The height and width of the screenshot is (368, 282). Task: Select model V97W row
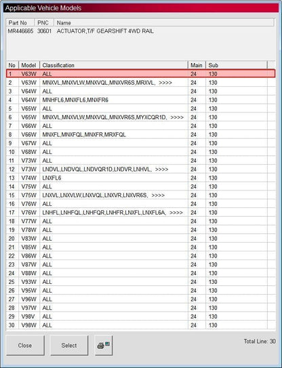click(x=140, y=308)
